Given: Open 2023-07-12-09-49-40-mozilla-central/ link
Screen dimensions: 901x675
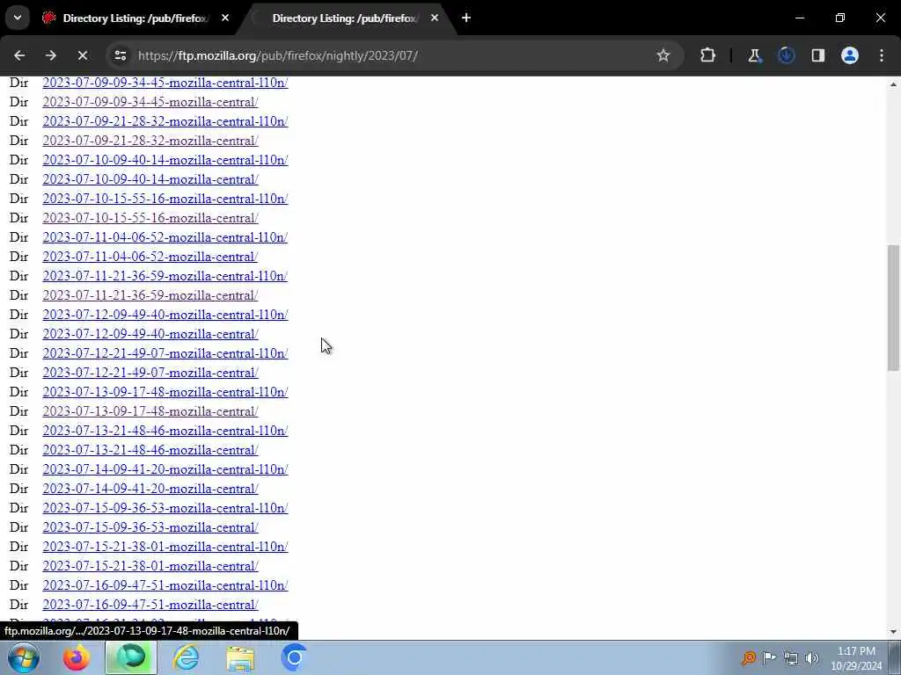Looking at the screenshot, I should tap(150, 334).
